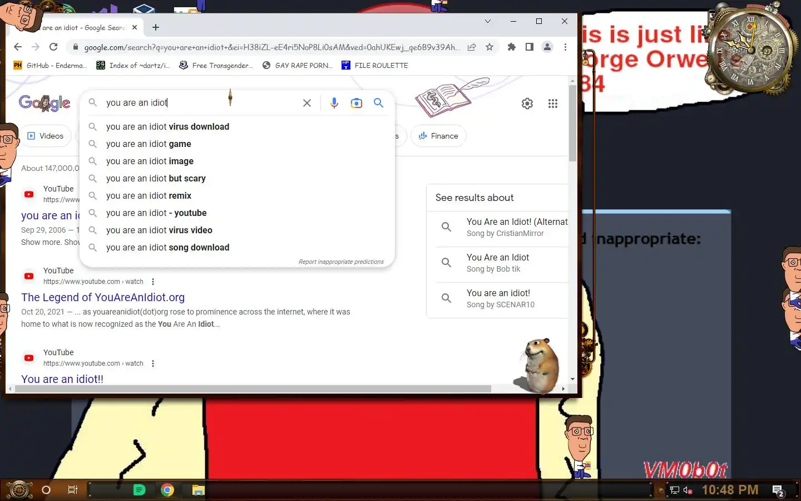Click the share page icon in address bar
801x501 pixels.
coord(472,47)
